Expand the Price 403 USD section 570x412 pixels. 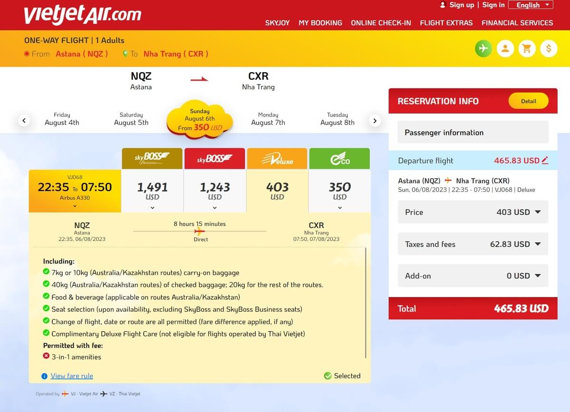tap(473, 212)
